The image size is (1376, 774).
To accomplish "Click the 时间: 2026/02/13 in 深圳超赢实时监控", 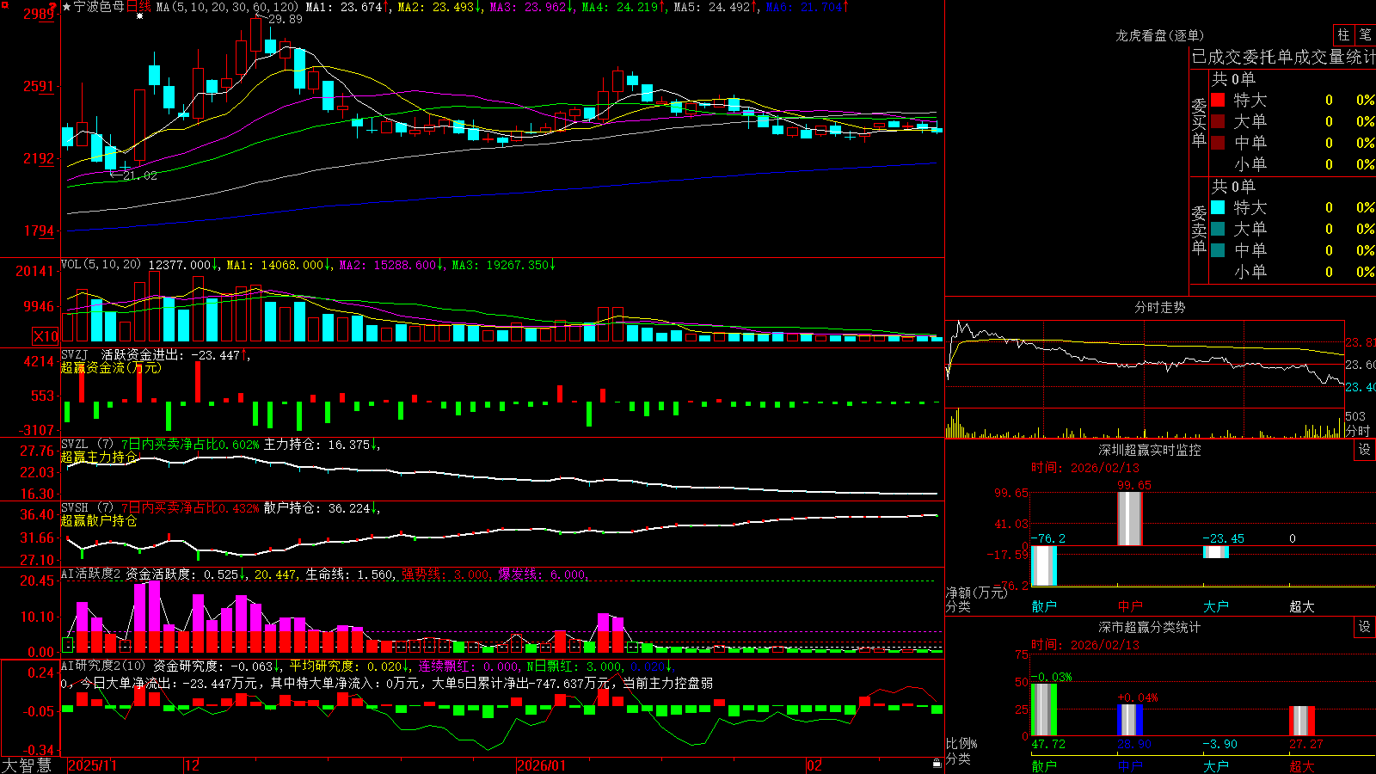I will [x=1085, y=468].
